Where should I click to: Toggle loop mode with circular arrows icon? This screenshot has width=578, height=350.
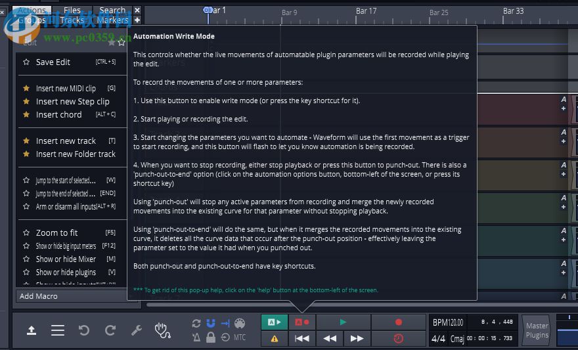196,324
